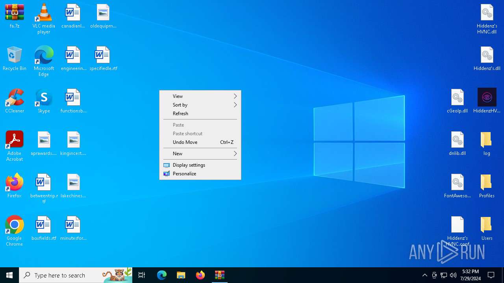
Task: Select the betweentrip.rtf document
Action: click(44, 189)
